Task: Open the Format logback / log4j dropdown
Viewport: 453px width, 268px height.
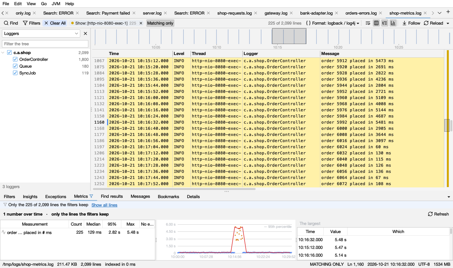Action: pos(333,23)
